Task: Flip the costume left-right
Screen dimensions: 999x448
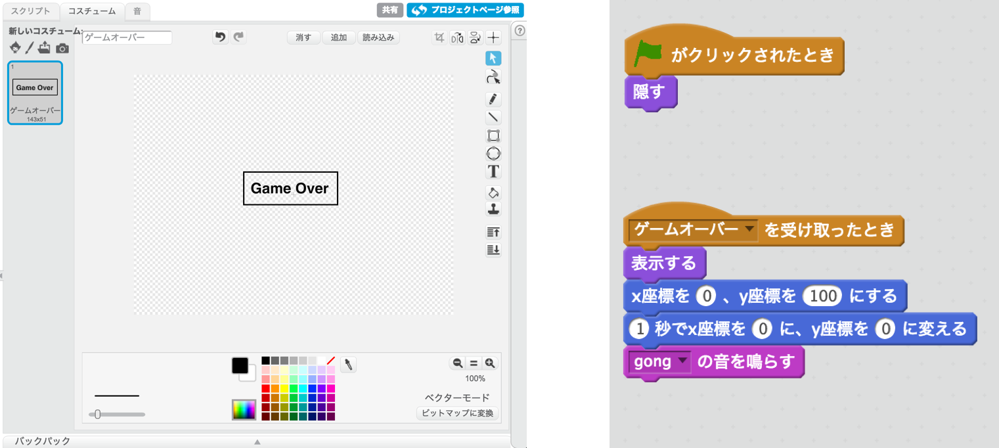Action: click(x=457, y=37)
